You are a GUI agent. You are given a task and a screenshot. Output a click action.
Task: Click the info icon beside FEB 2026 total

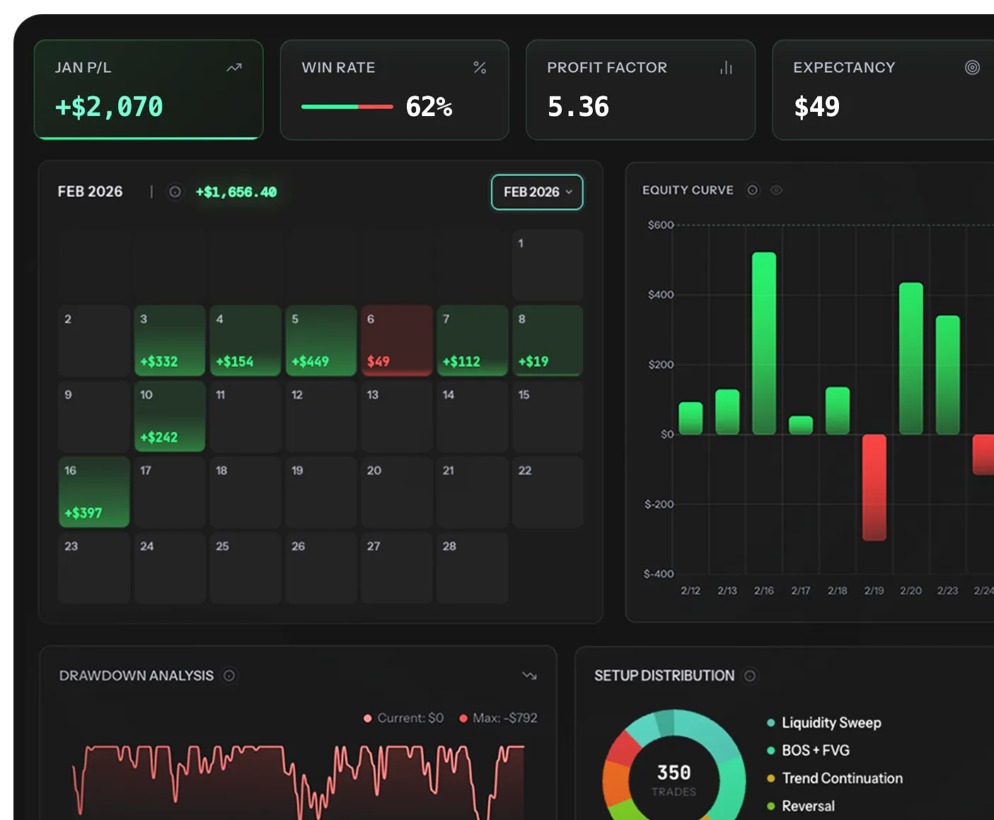click(x=175, y=192)
